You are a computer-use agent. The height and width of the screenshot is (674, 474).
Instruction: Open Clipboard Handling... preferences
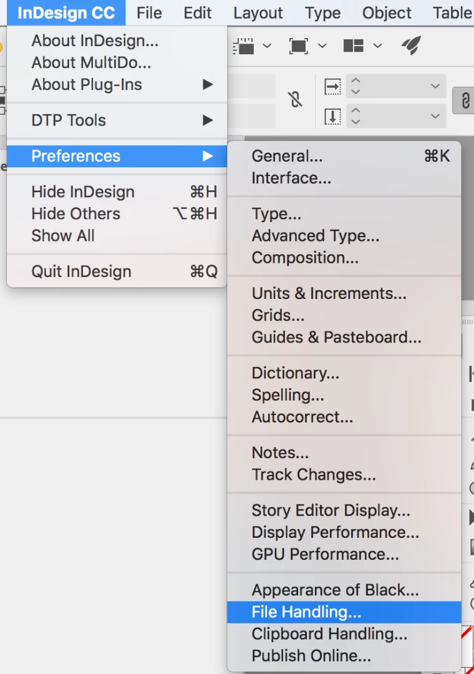tap(344, 634)
